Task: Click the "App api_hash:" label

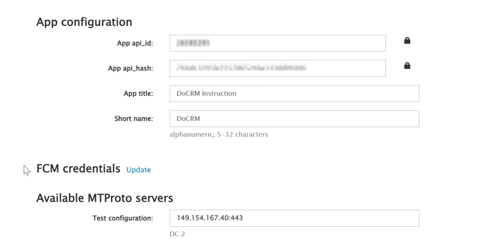Action: pos(131,68)
